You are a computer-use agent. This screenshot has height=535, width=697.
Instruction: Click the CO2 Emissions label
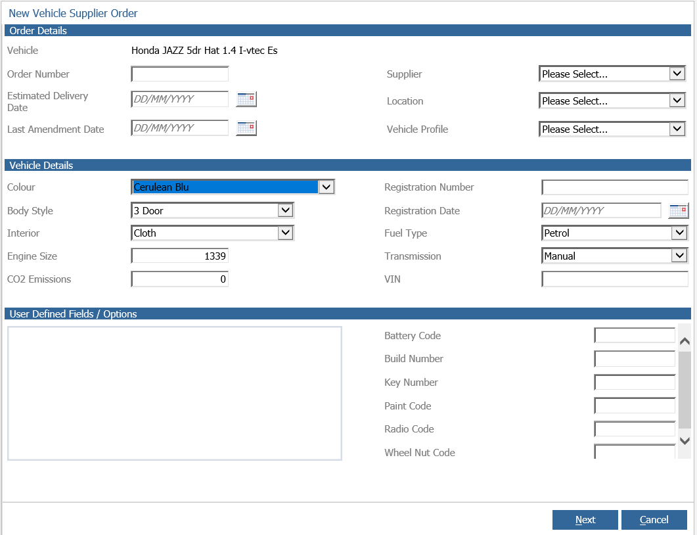pyautogui.click(x=39, y=279)
